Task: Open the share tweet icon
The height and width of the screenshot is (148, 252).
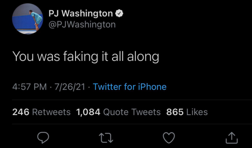Action: 231,138
